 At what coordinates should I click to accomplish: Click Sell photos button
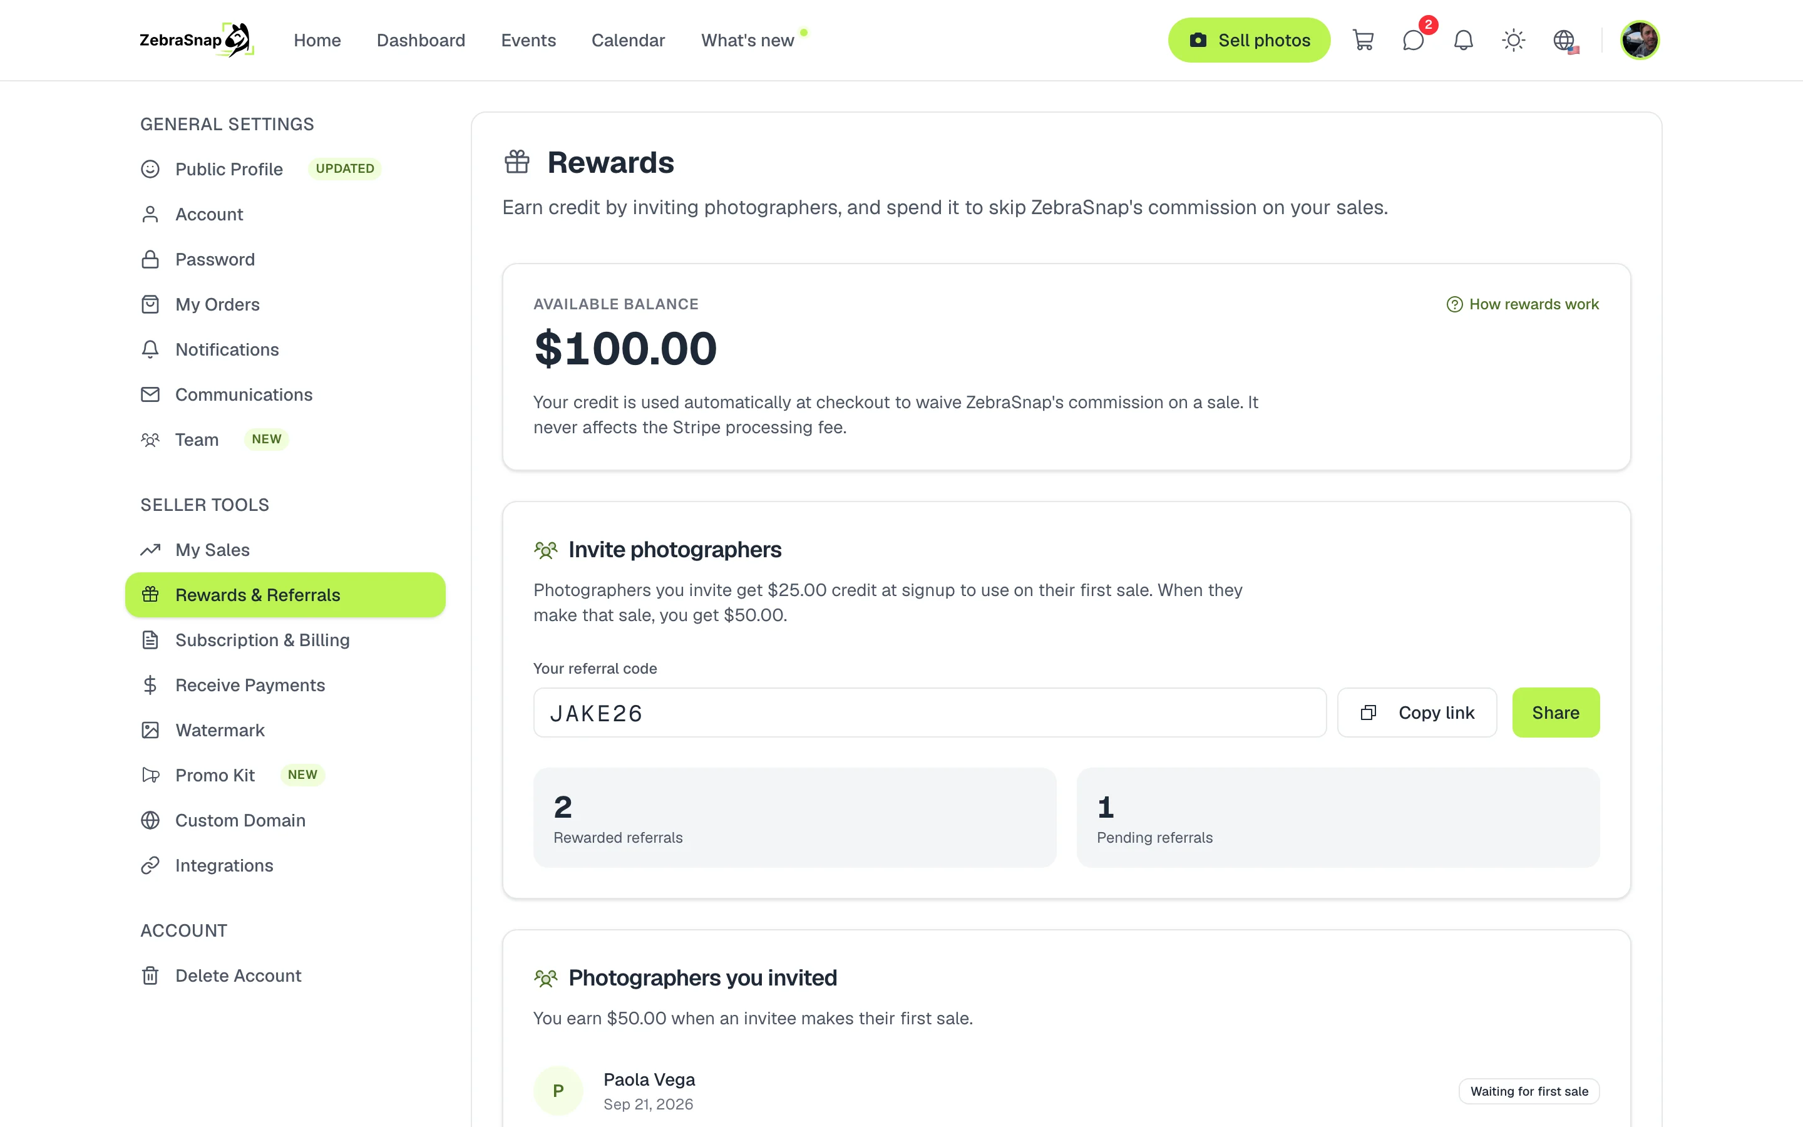point(1249,40)
